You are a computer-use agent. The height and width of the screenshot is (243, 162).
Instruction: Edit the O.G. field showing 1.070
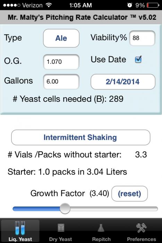[x=61, y=62]
